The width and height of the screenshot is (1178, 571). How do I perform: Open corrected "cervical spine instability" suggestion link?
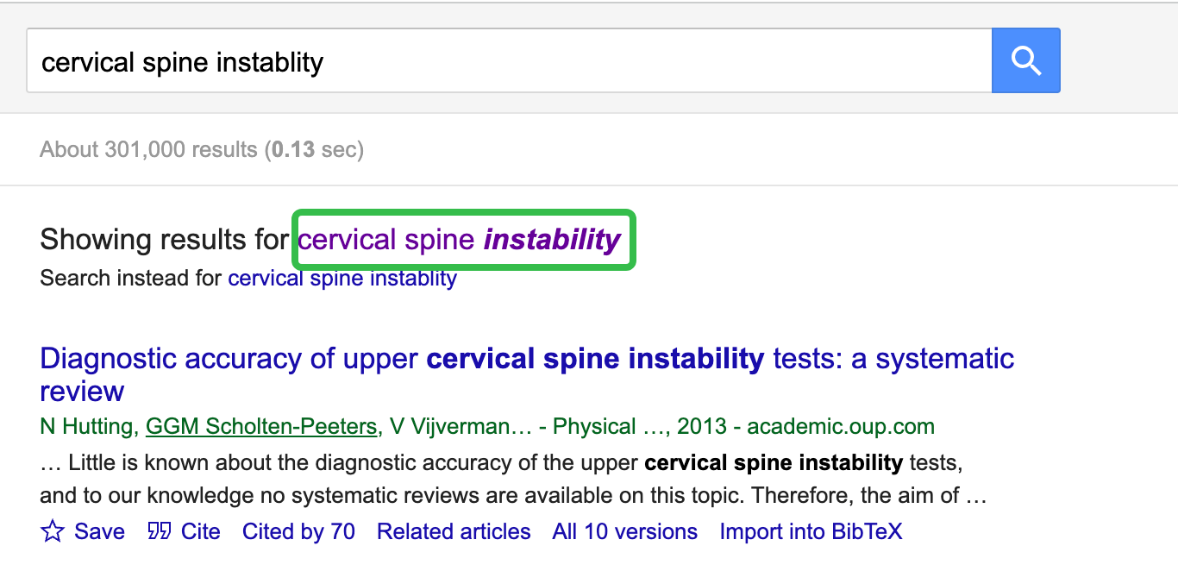point(459,239)
